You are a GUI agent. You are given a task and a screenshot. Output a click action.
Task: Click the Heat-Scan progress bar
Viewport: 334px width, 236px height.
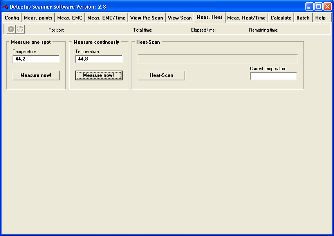coord(218,59)
